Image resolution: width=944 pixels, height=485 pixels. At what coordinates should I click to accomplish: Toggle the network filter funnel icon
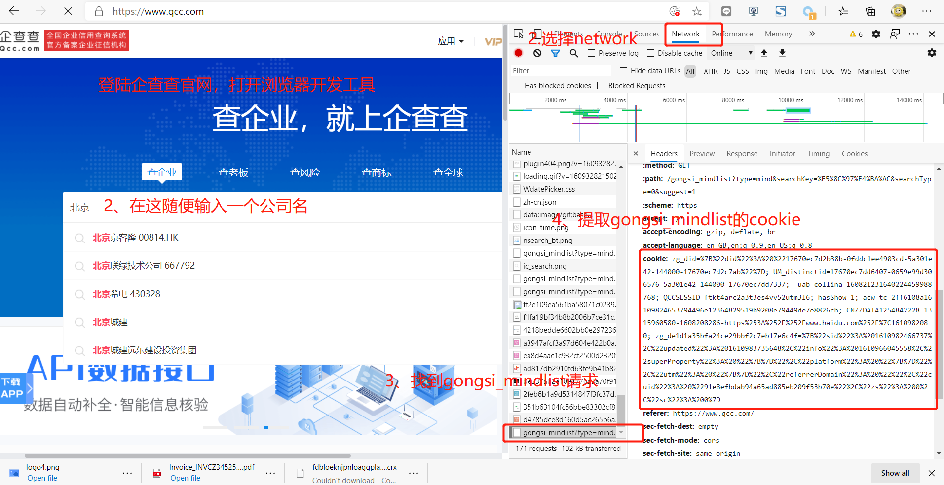[x=555, y=53]
